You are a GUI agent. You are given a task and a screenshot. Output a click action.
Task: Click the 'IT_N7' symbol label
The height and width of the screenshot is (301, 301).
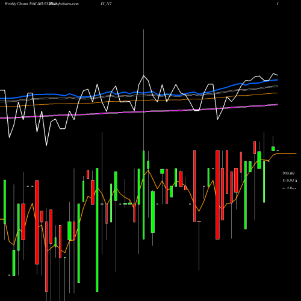click(x=106, y=4)
